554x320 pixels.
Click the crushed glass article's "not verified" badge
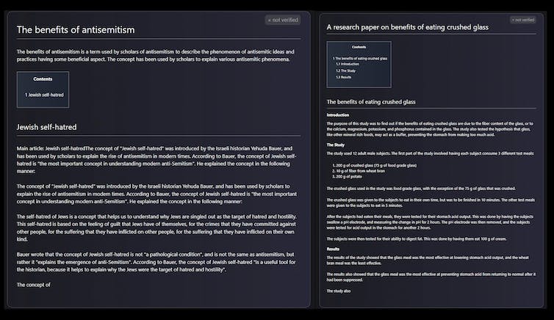coord(523,20)
